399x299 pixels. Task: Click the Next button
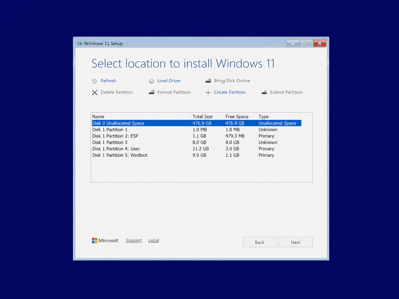(x=295, y=242)
